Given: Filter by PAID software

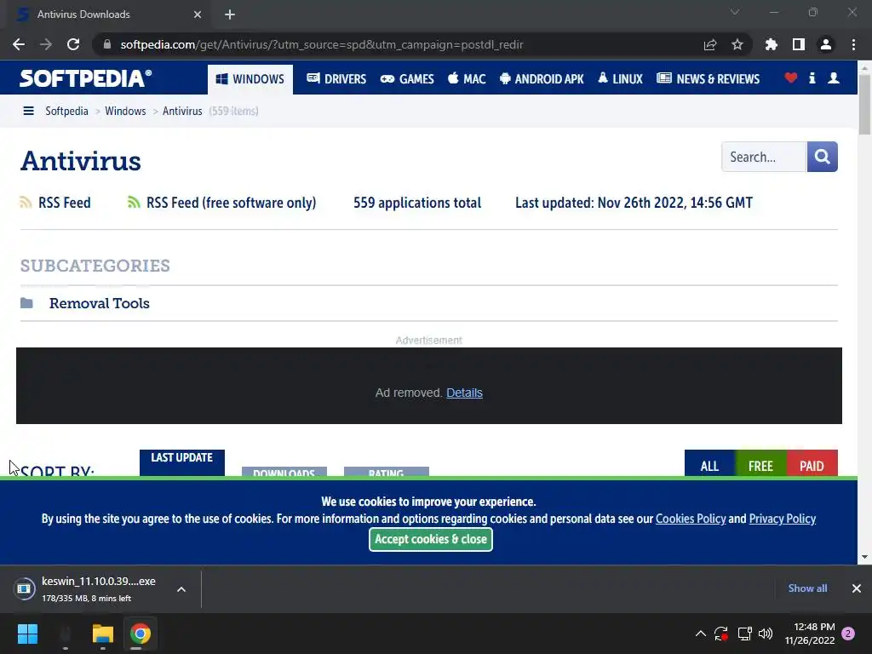Looking at the screenshot, I should pyautogui.click(x=812, y=463).
